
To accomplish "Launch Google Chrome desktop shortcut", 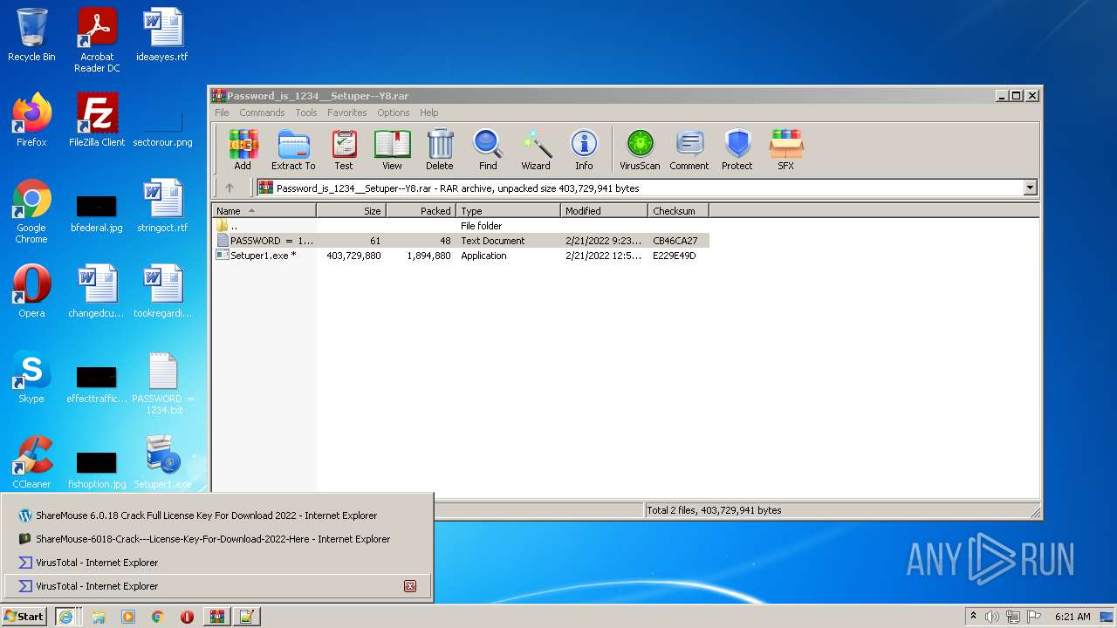I will pos(31,212).
